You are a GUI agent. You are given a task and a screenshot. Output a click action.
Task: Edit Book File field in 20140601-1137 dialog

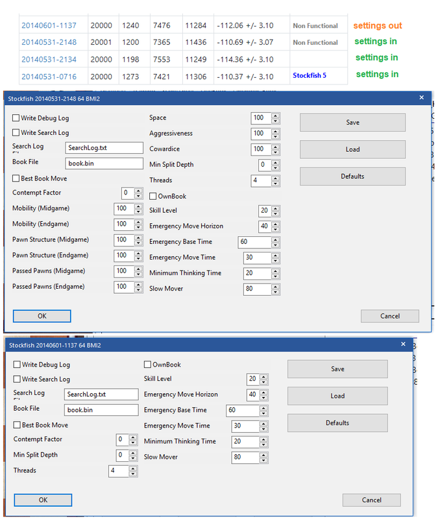(101, 410)
